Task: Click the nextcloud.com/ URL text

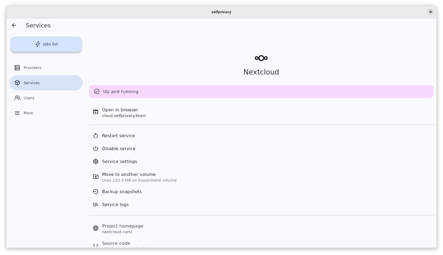Action: coord(117,232)
